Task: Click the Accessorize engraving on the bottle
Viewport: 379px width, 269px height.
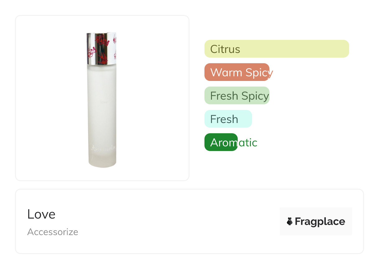Action: [104, 148]
